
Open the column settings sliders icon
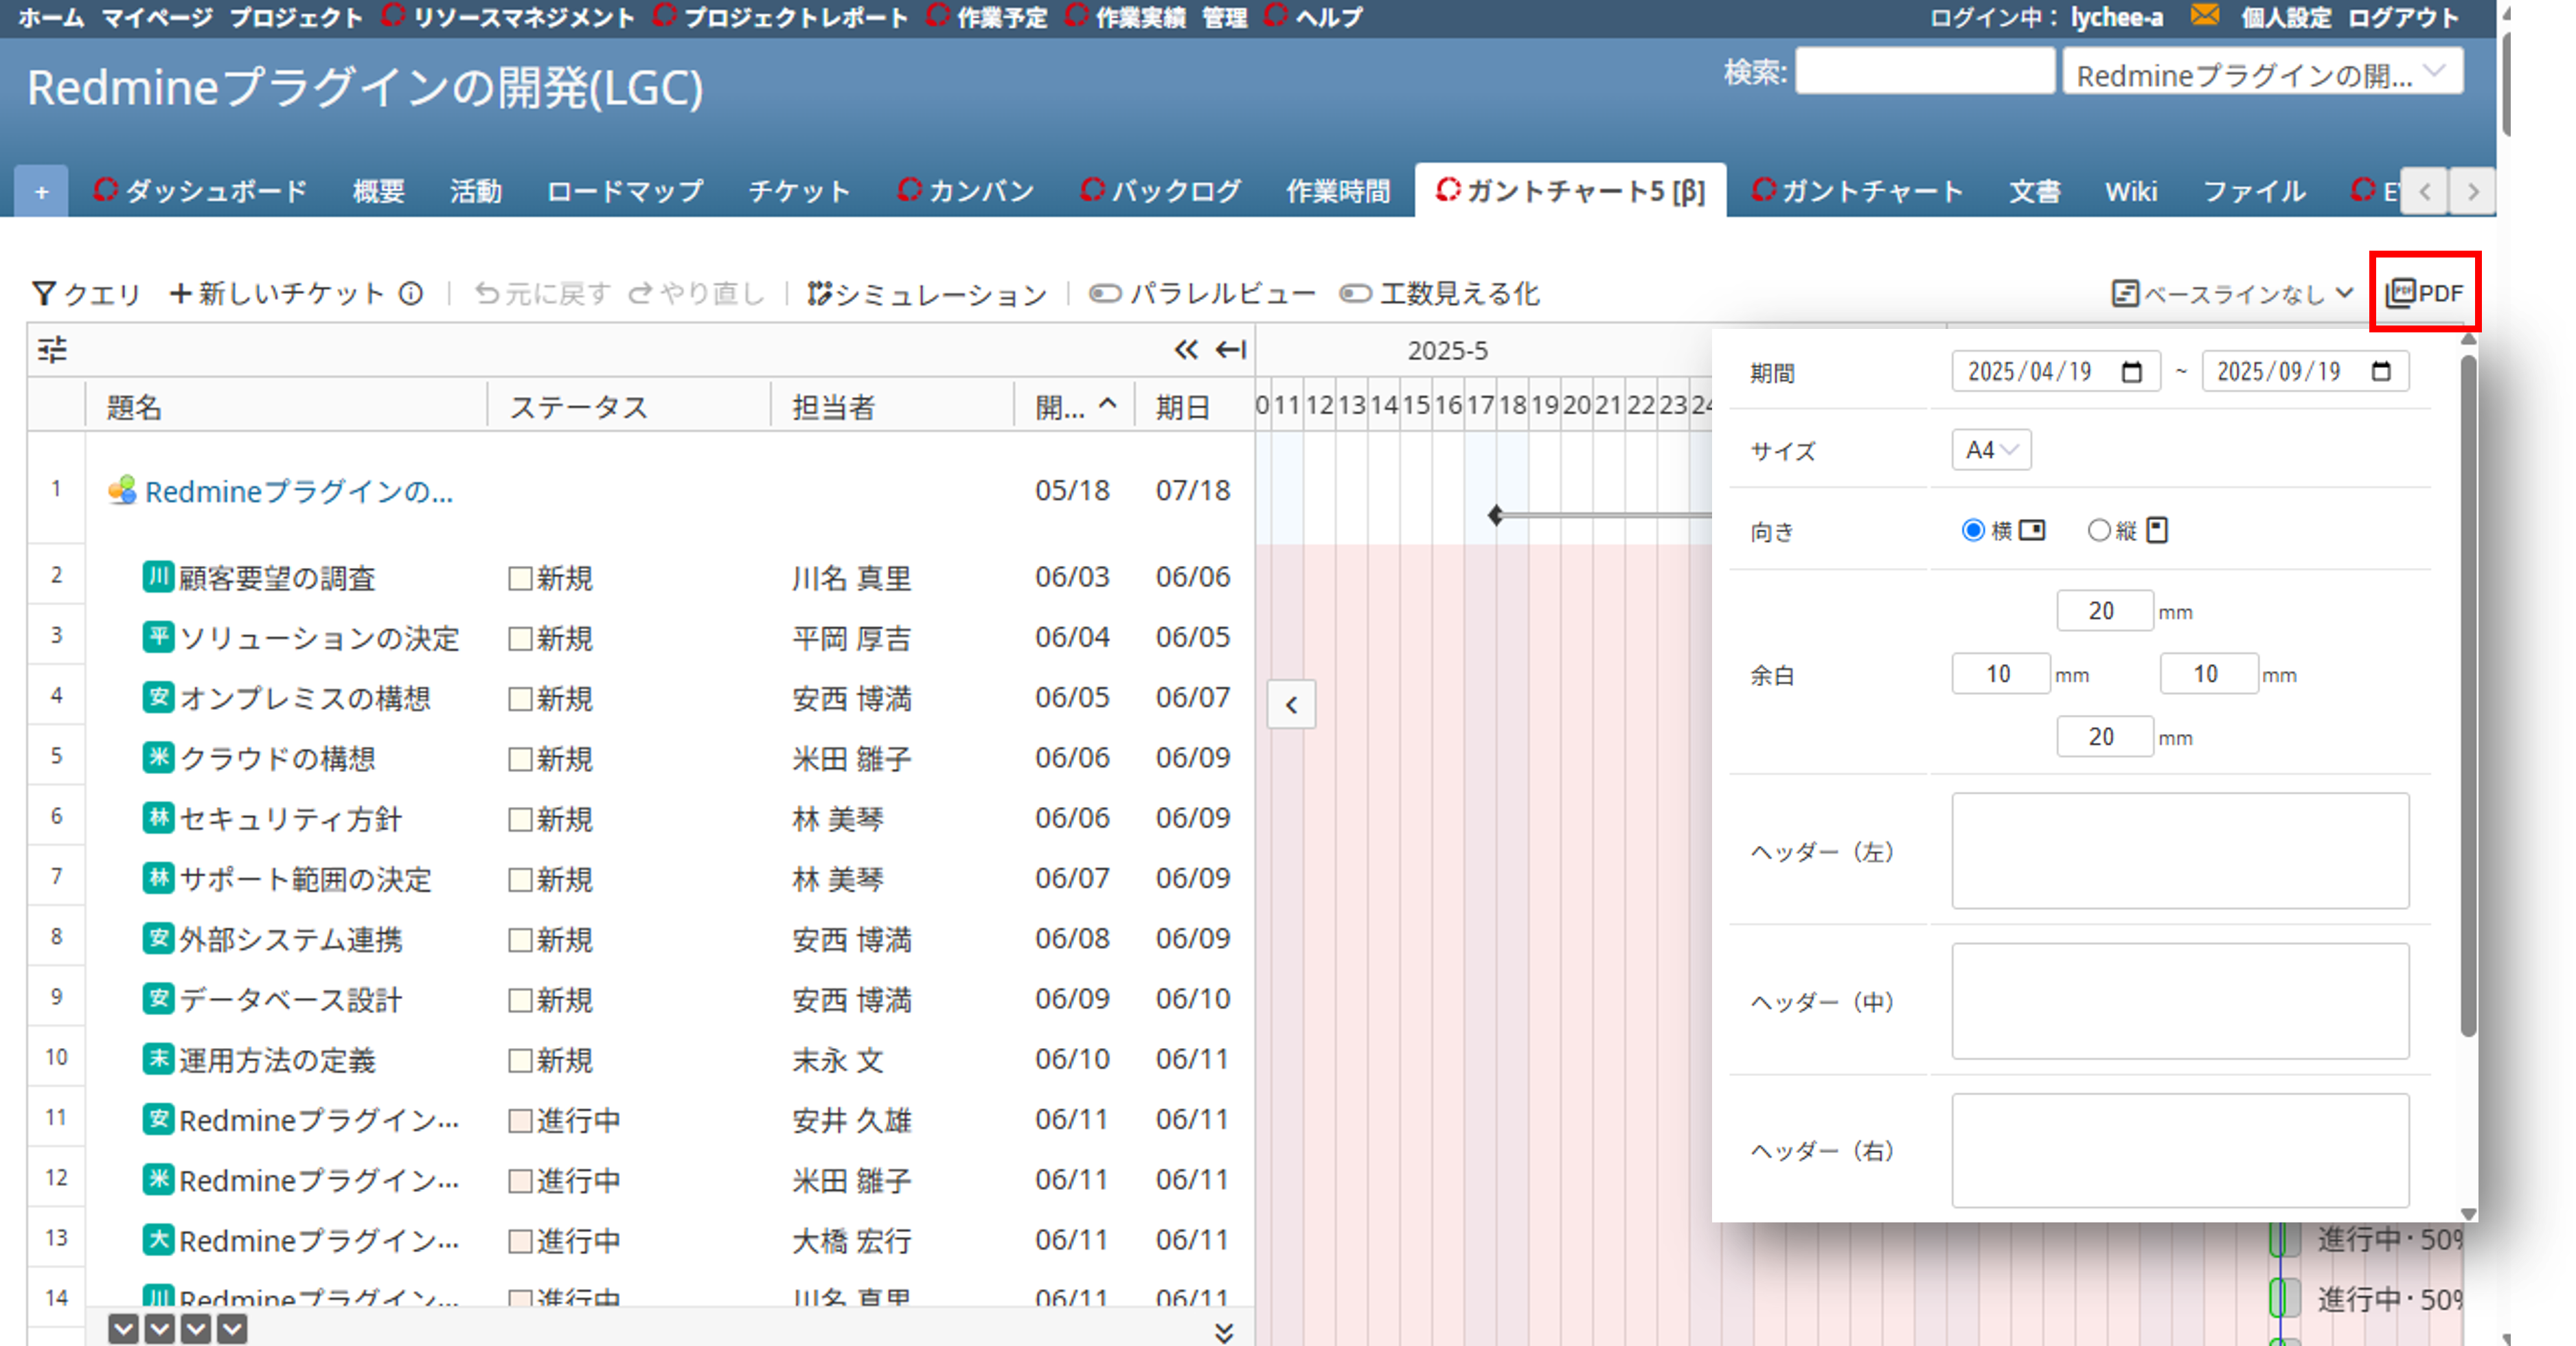[52, 350]
